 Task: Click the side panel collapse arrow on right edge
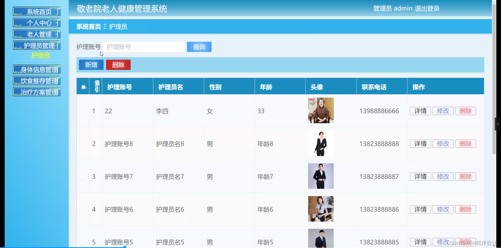(498, 124)
